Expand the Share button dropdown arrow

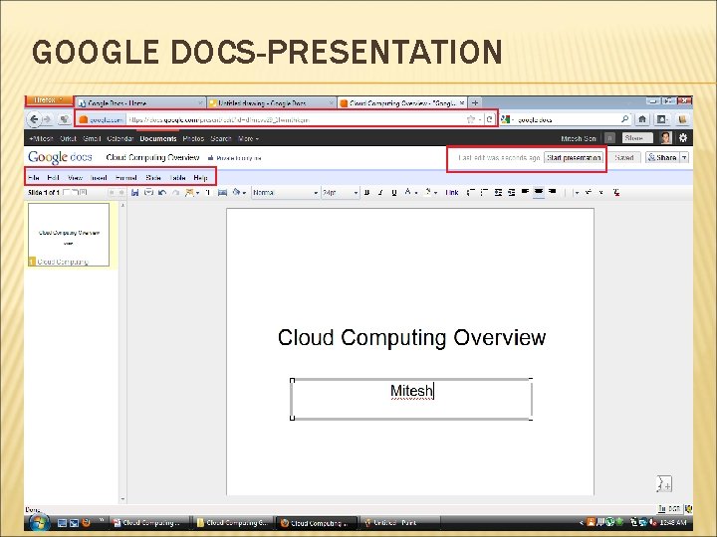(x=684, y=157)
